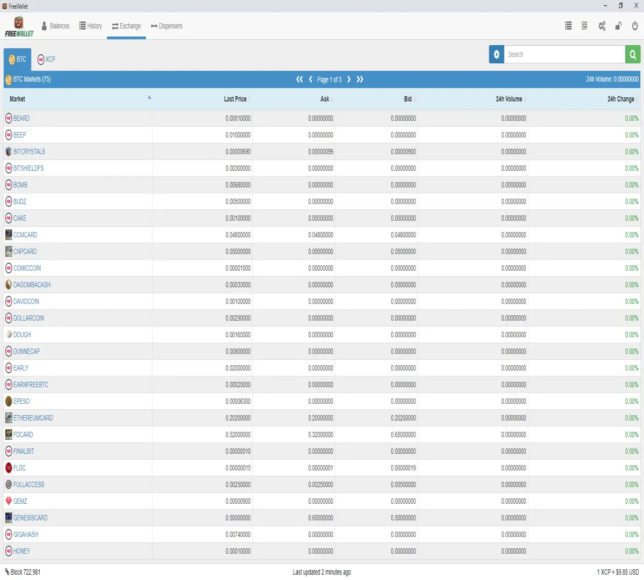
Task: Click the EPESO asset icon
Action: click(x=9, y=401)
